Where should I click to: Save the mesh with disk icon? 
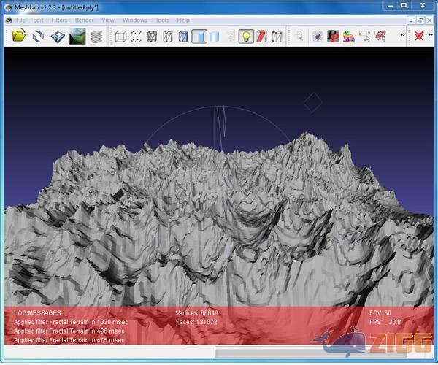[x=58, y=35]
